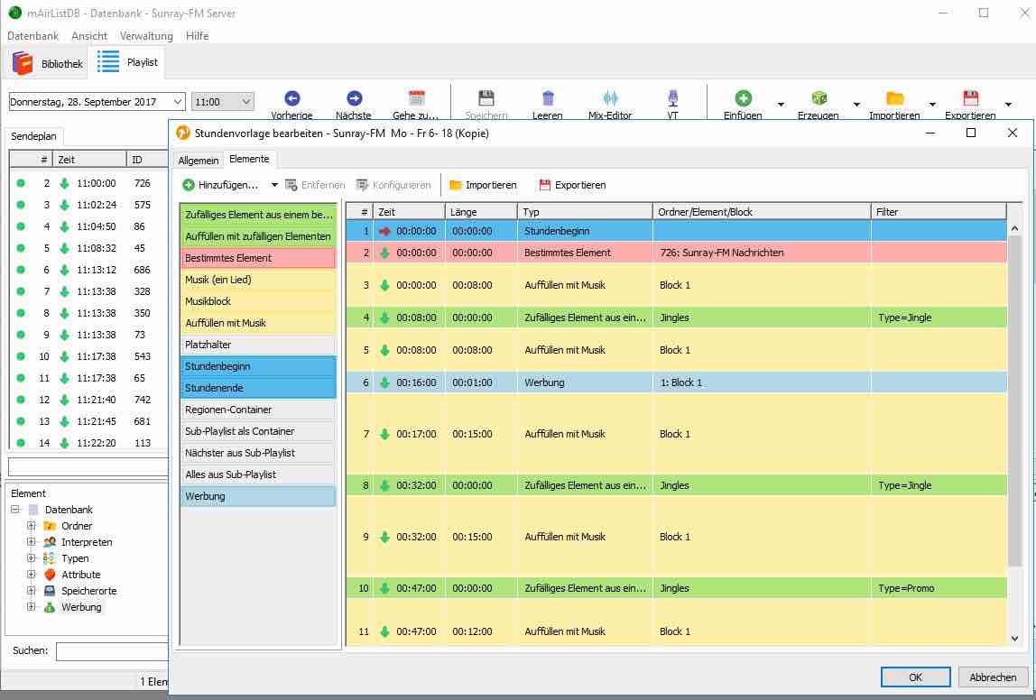Click the Erzeugen dice icon

coord(819,98)
